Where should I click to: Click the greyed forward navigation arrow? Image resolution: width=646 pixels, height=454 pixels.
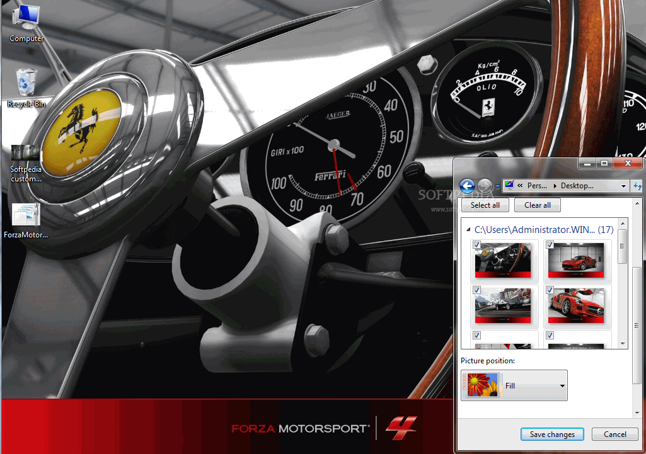click(485, 186)
